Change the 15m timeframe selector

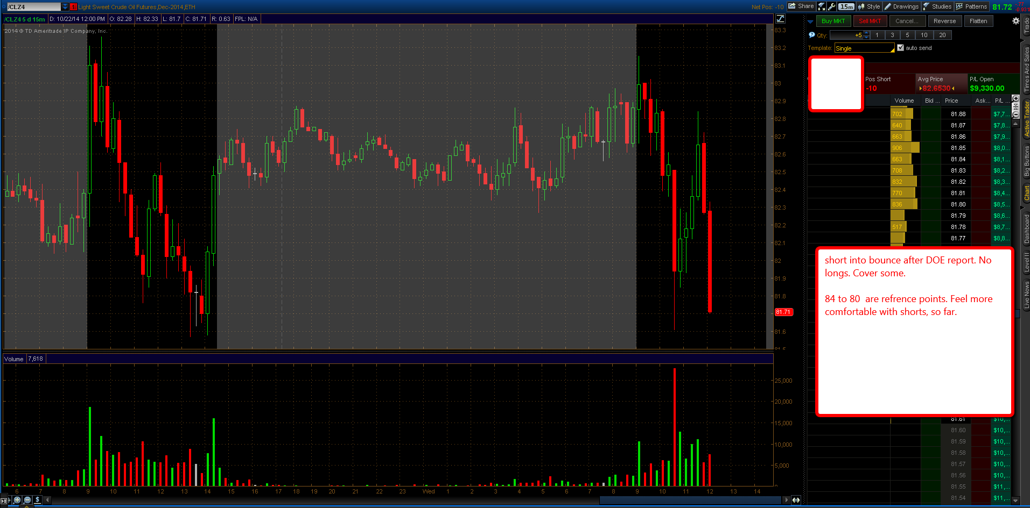[x=846, y=6]
